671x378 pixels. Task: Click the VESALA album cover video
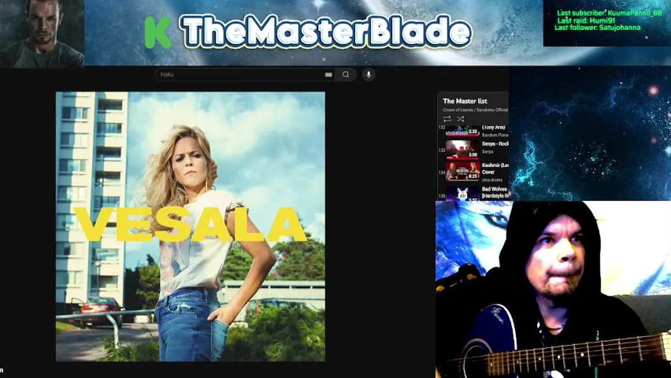190,226
